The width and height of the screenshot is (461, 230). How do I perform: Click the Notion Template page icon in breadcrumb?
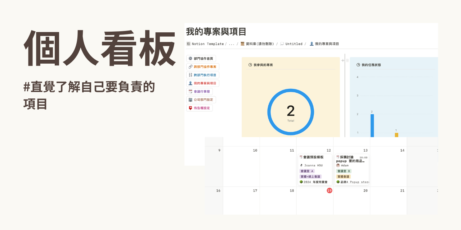[x=188, y=43]
